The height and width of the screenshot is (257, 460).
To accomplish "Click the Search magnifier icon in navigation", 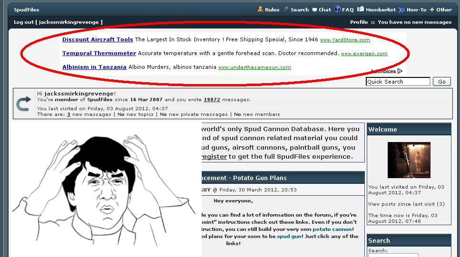I will (x=286, y=10).
